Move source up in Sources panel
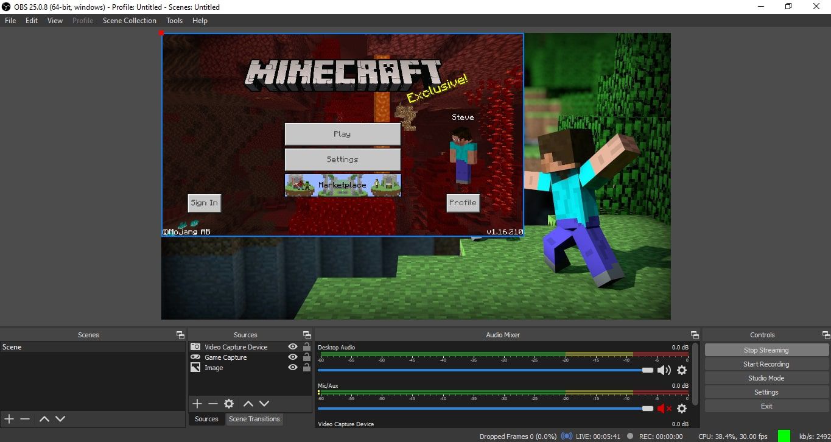Image resolution: width=831 pixels, height=442 pixels. pyautogui.click(x=248, y=404)
